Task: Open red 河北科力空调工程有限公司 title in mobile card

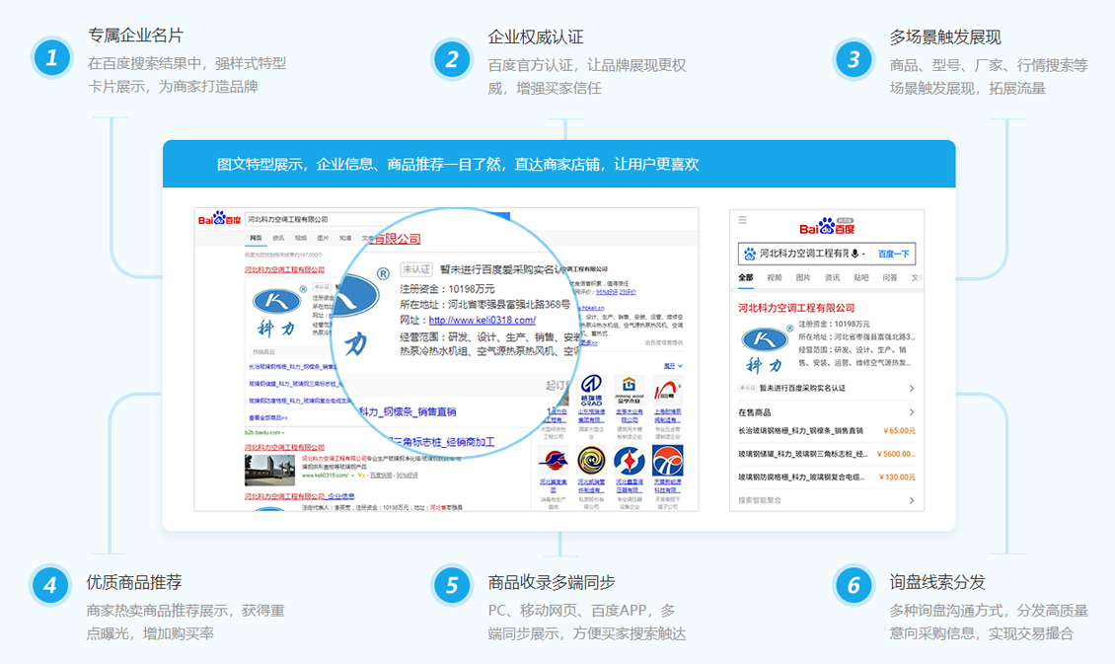Action: click(795, 308)
